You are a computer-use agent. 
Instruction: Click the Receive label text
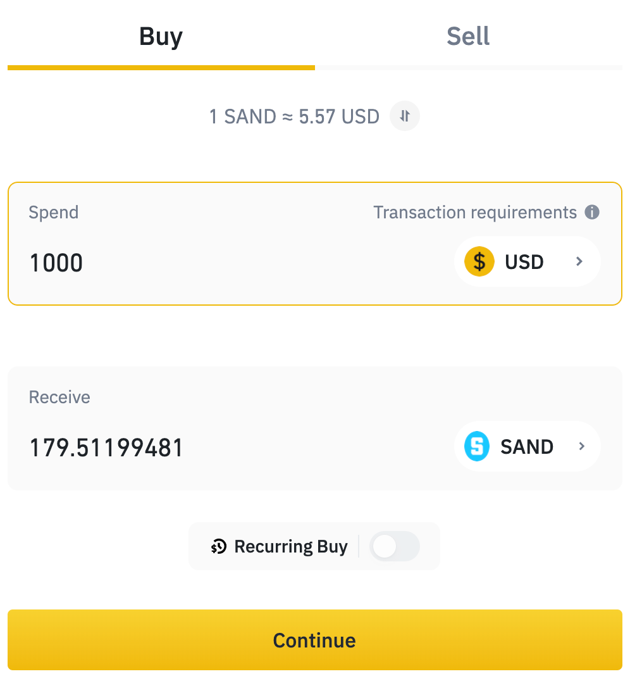(x=59, y=397)
